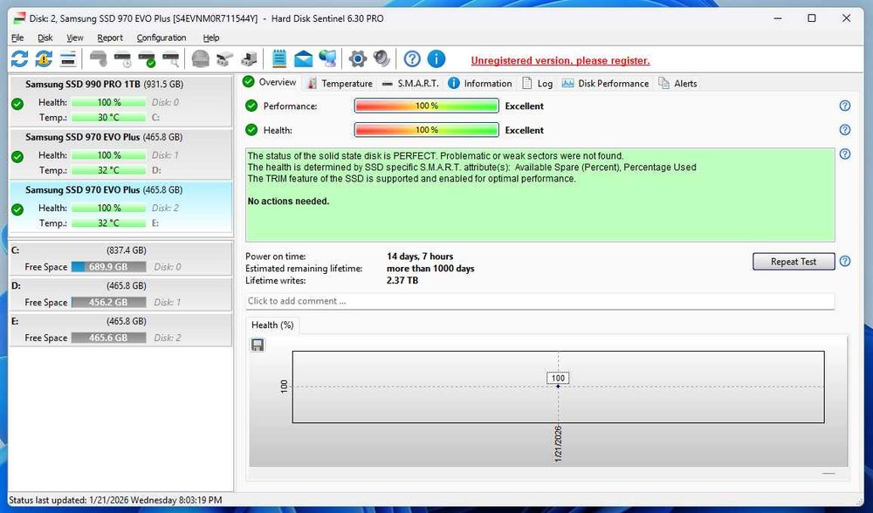Switch to the Overview tab
This screenshot has height=513, width=873.
[271, 82]
